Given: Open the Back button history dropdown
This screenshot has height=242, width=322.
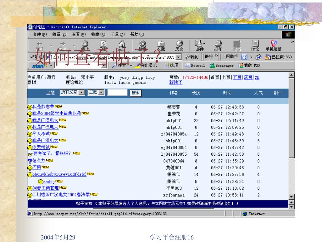Looking at the screenshot, I should tap(51, 46).
